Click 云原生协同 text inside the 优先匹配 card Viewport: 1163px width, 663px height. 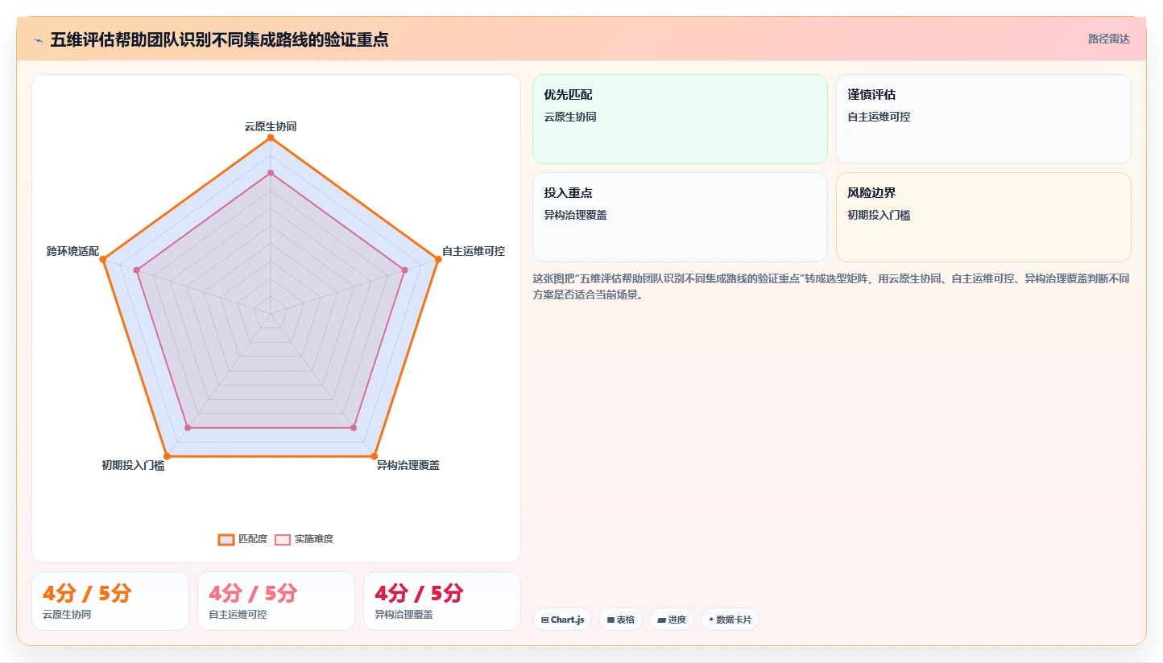coord(570,117)
